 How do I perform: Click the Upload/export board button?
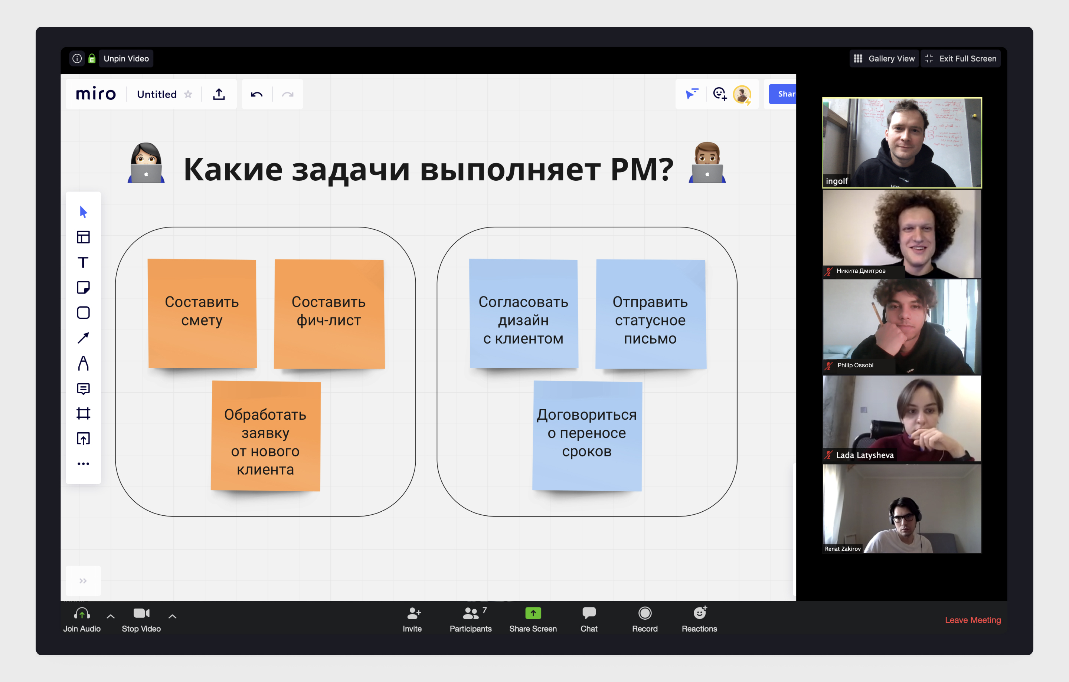[x=220, y=95]
